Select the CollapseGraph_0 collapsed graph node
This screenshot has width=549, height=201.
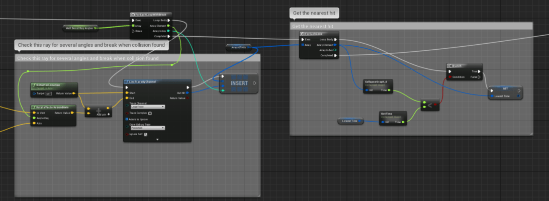(378, 82)
